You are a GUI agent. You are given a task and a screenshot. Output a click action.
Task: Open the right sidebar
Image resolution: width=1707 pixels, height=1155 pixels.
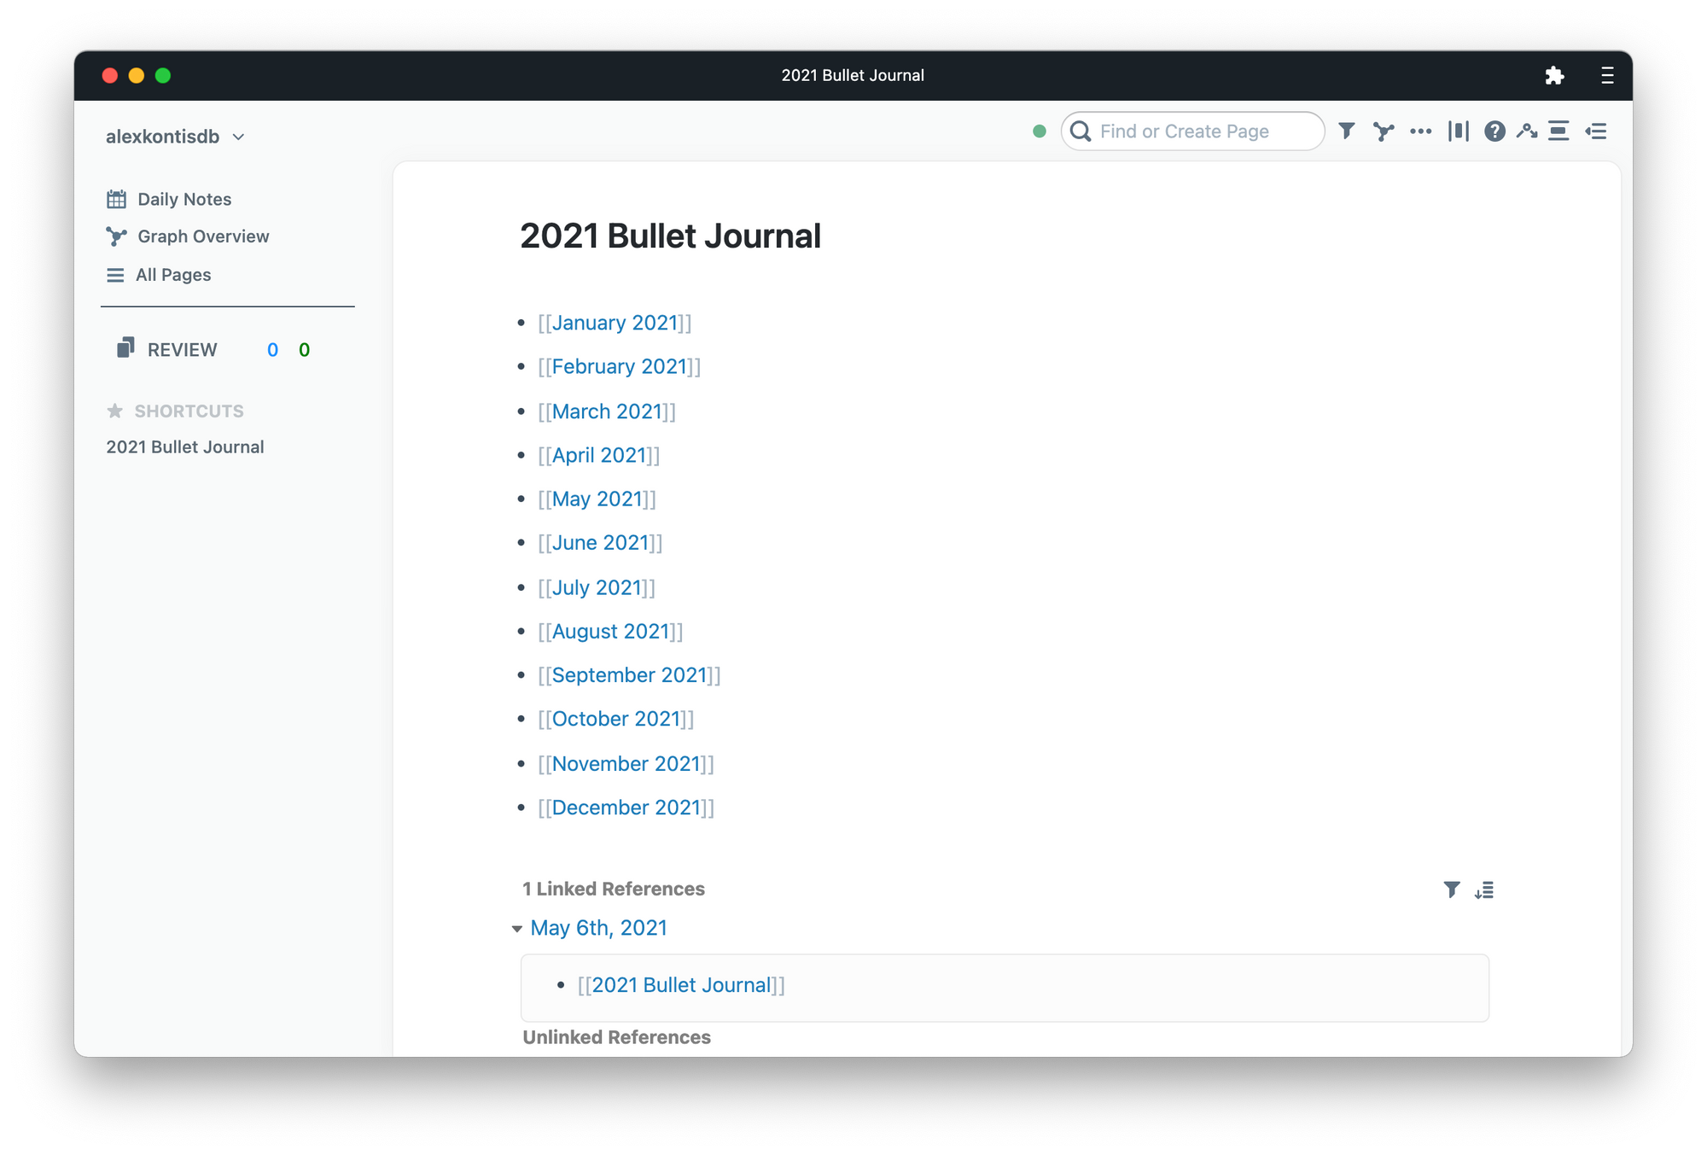tap(1596, 131)
